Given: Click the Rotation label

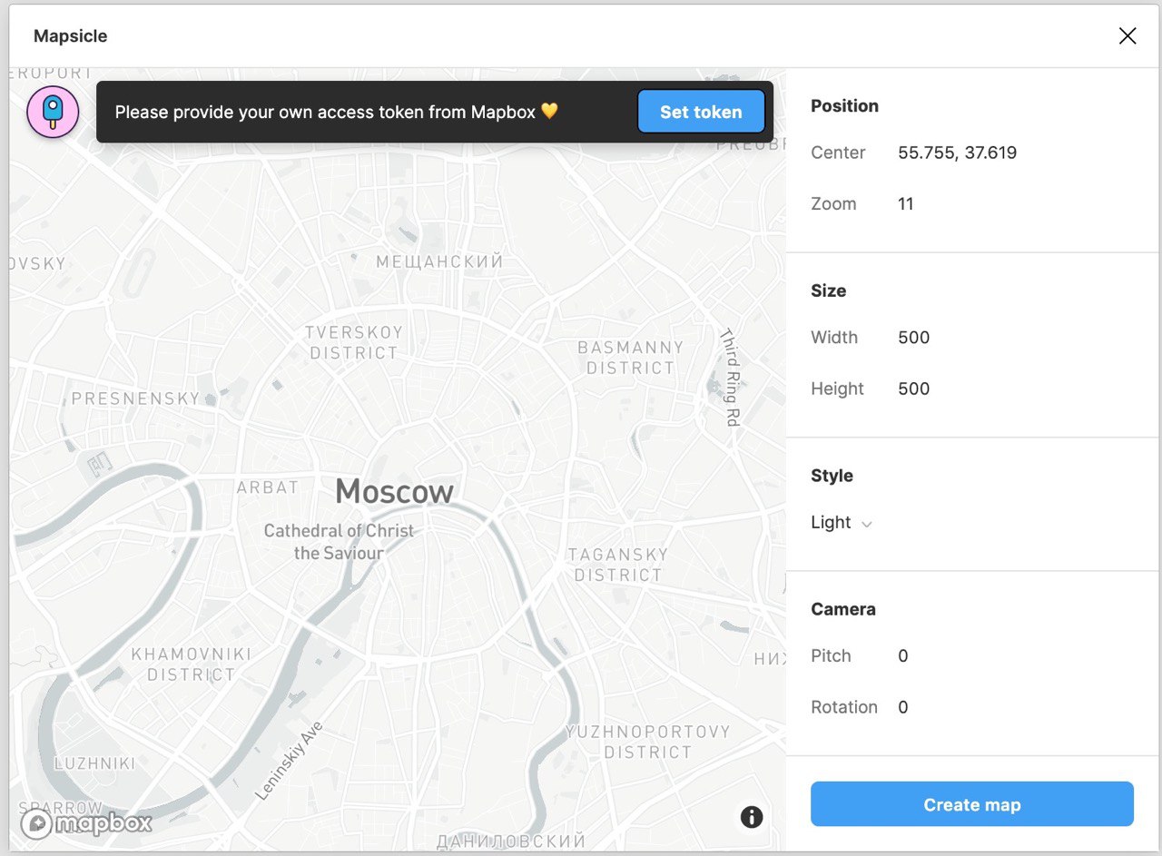Looking at the screenshot, I should (x=844, y=707).
